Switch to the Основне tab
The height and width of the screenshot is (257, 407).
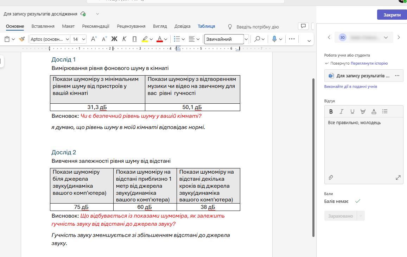[x=15, y=26]
